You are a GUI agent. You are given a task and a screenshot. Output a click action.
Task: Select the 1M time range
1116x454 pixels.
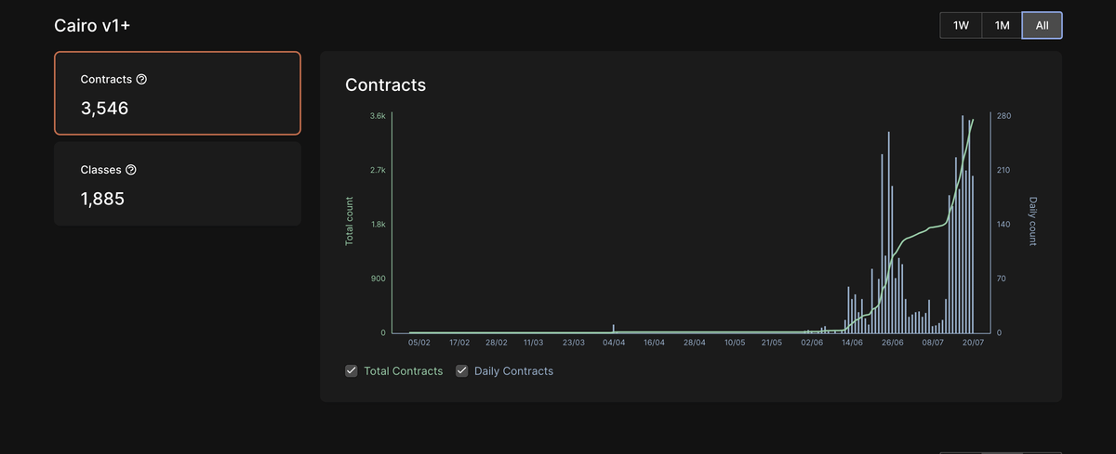click(x=1002, y=26)
